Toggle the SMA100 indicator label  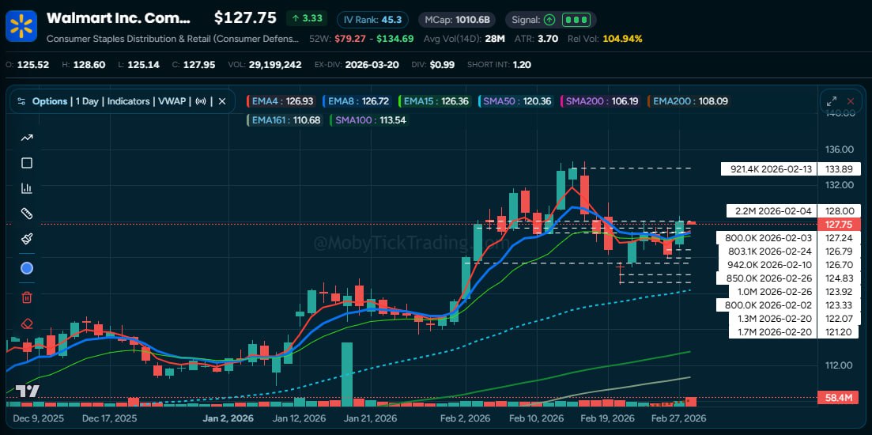pyautogui.click(x=369, y=119)
